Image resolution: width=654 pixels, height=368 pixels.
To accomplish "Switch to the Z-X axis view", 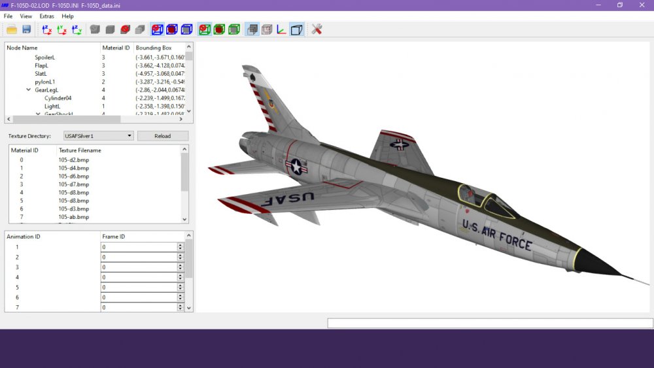I will (x=46, y=29).
